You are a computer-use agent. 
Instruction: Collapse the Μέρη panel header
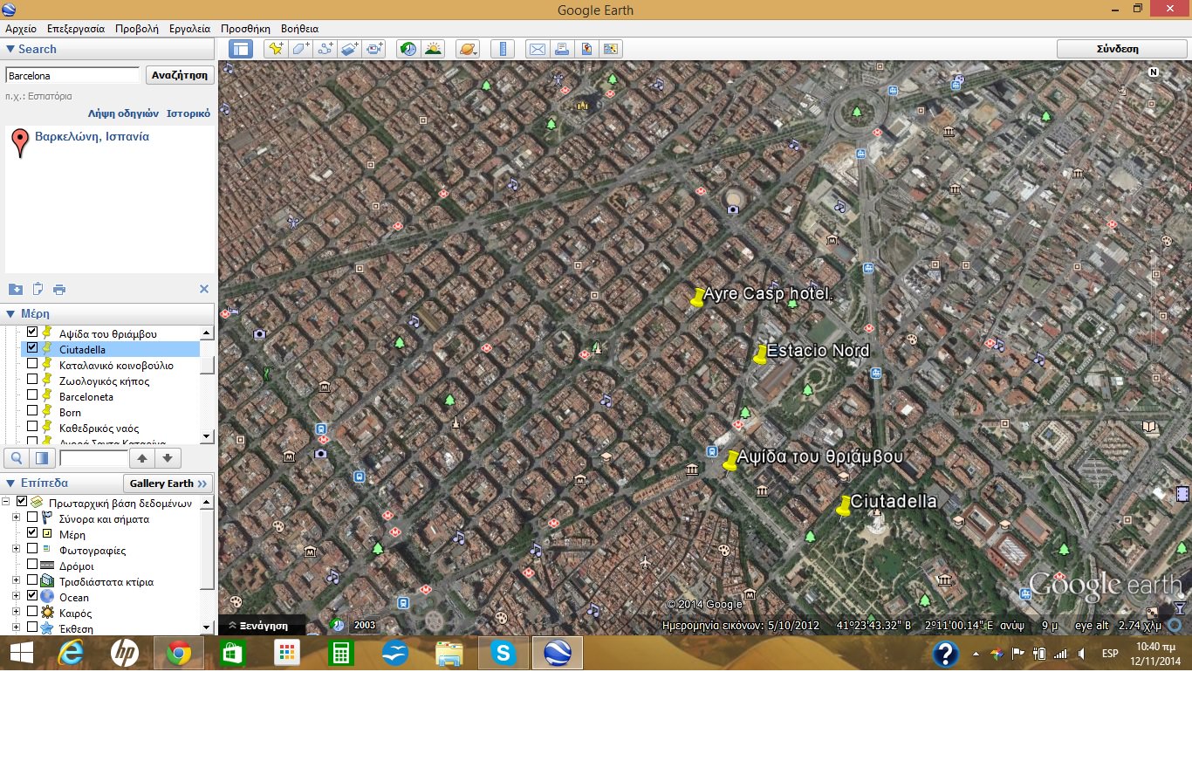(x=10, y=313)
